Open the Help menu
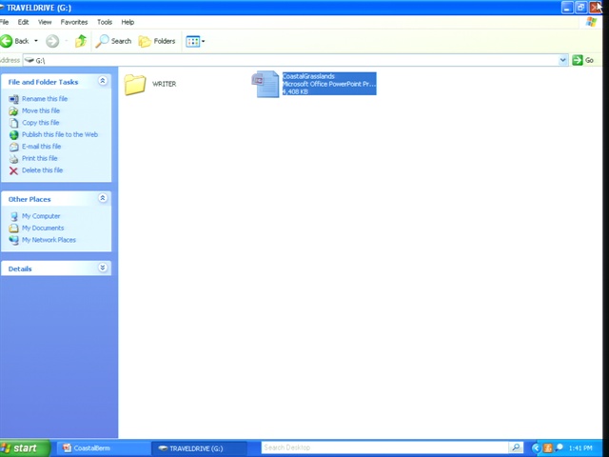 pyautogui.click(x=128, y=22)
